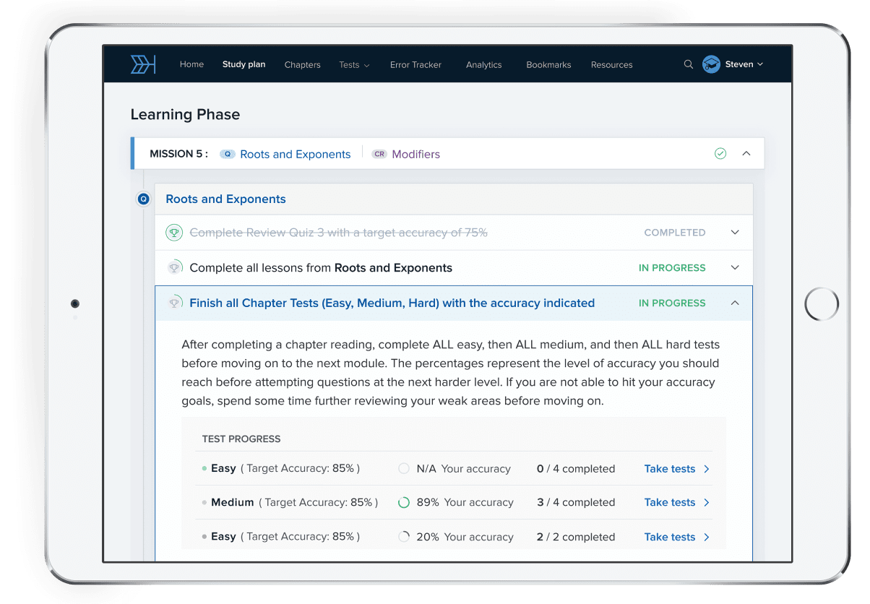
Task: Click the N/A accuracy circle indicator
Action: point(404,469)
